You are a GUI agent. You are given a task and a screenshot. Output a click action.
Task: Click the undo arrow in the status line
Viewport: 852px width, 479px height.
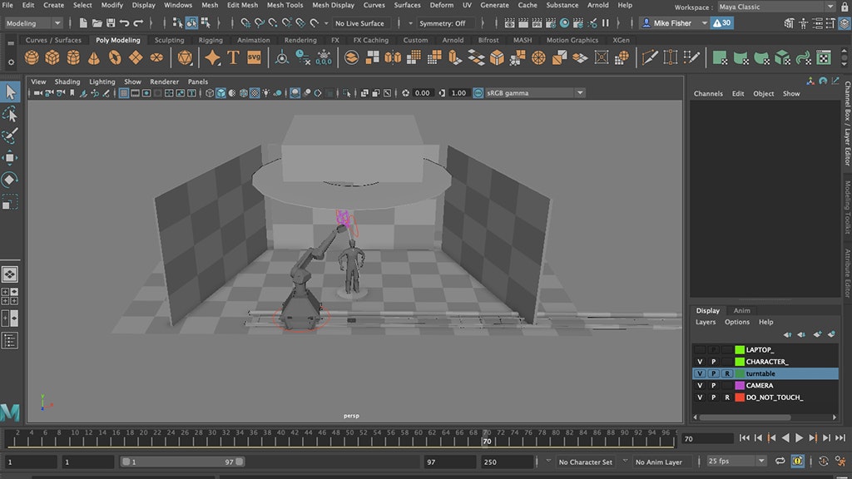(x=125, y=23)
